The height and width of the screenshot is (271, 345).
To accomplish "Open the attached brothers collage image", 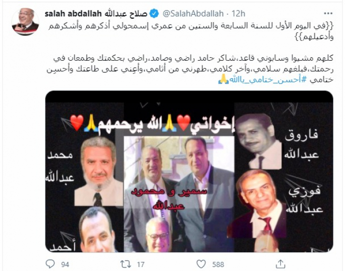I will tap(189, 171).
